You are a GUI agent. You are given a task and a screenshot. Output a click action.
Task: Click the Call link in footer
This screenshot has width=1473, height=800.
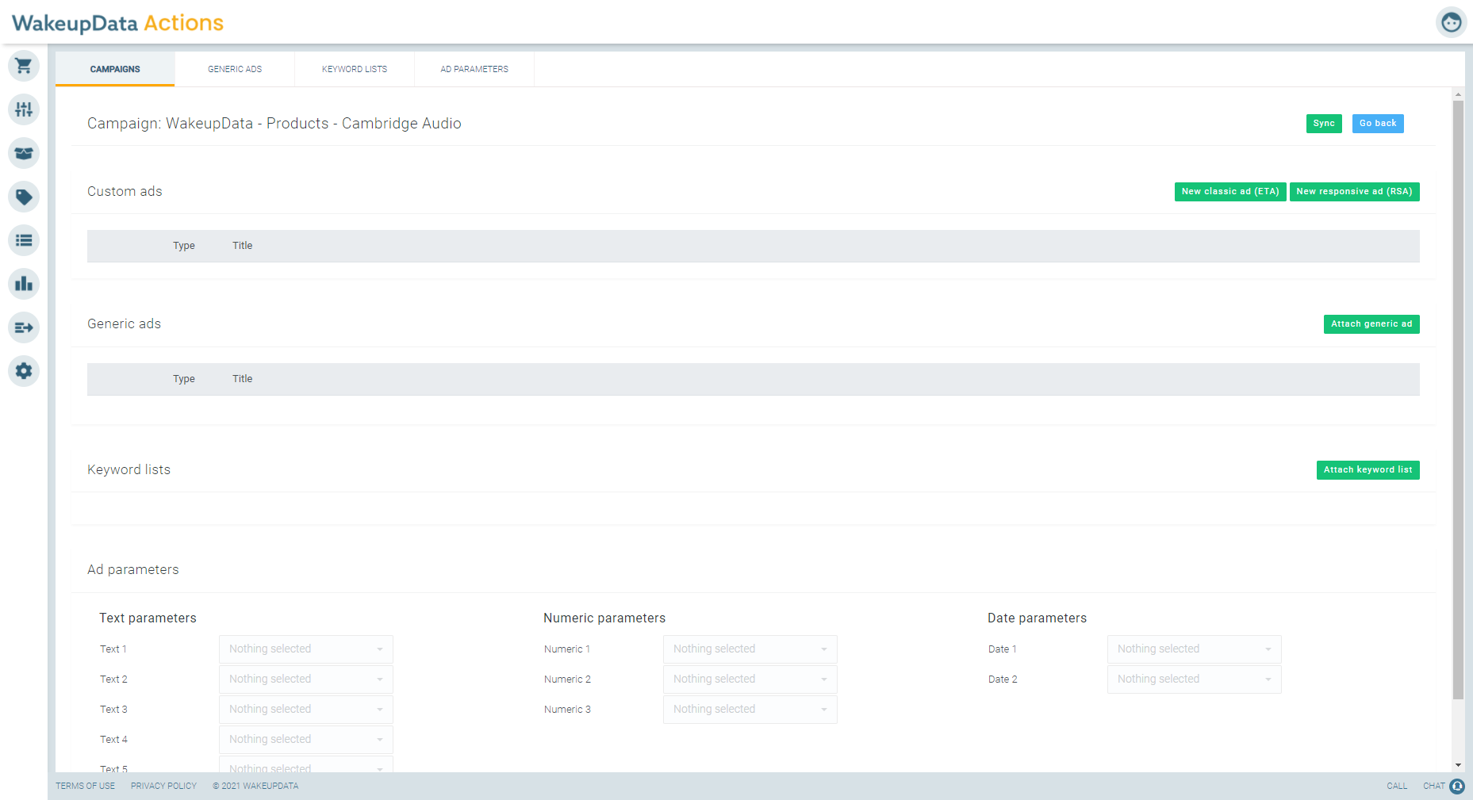[1397, 787]
